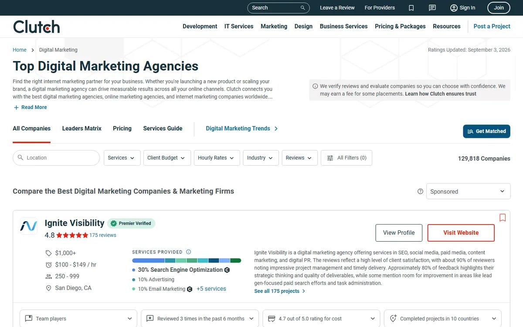Click the services distribution color bar
Image resolution: width=523 pixels, height=327 pixels.
pos(187,261)
